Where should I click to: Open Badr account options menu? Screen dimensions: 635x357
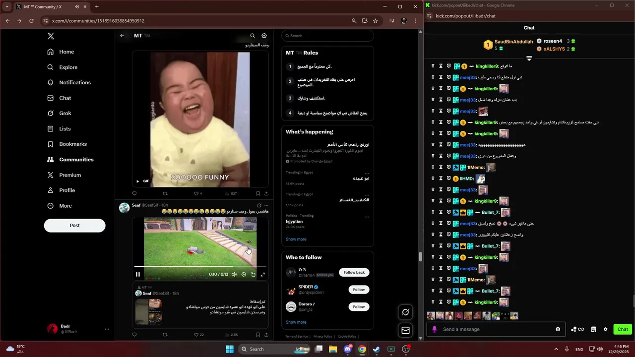click(x=107, y=329)
